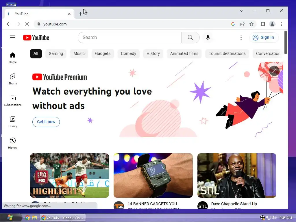The width and height of the screenshot is (296, 222).
Task: Open a new tab with plus button
Action: [x=80, y=14]
